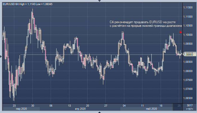Click the date 13 on time axis
This screenshot has height=113, width=197.
pos(69,106)
